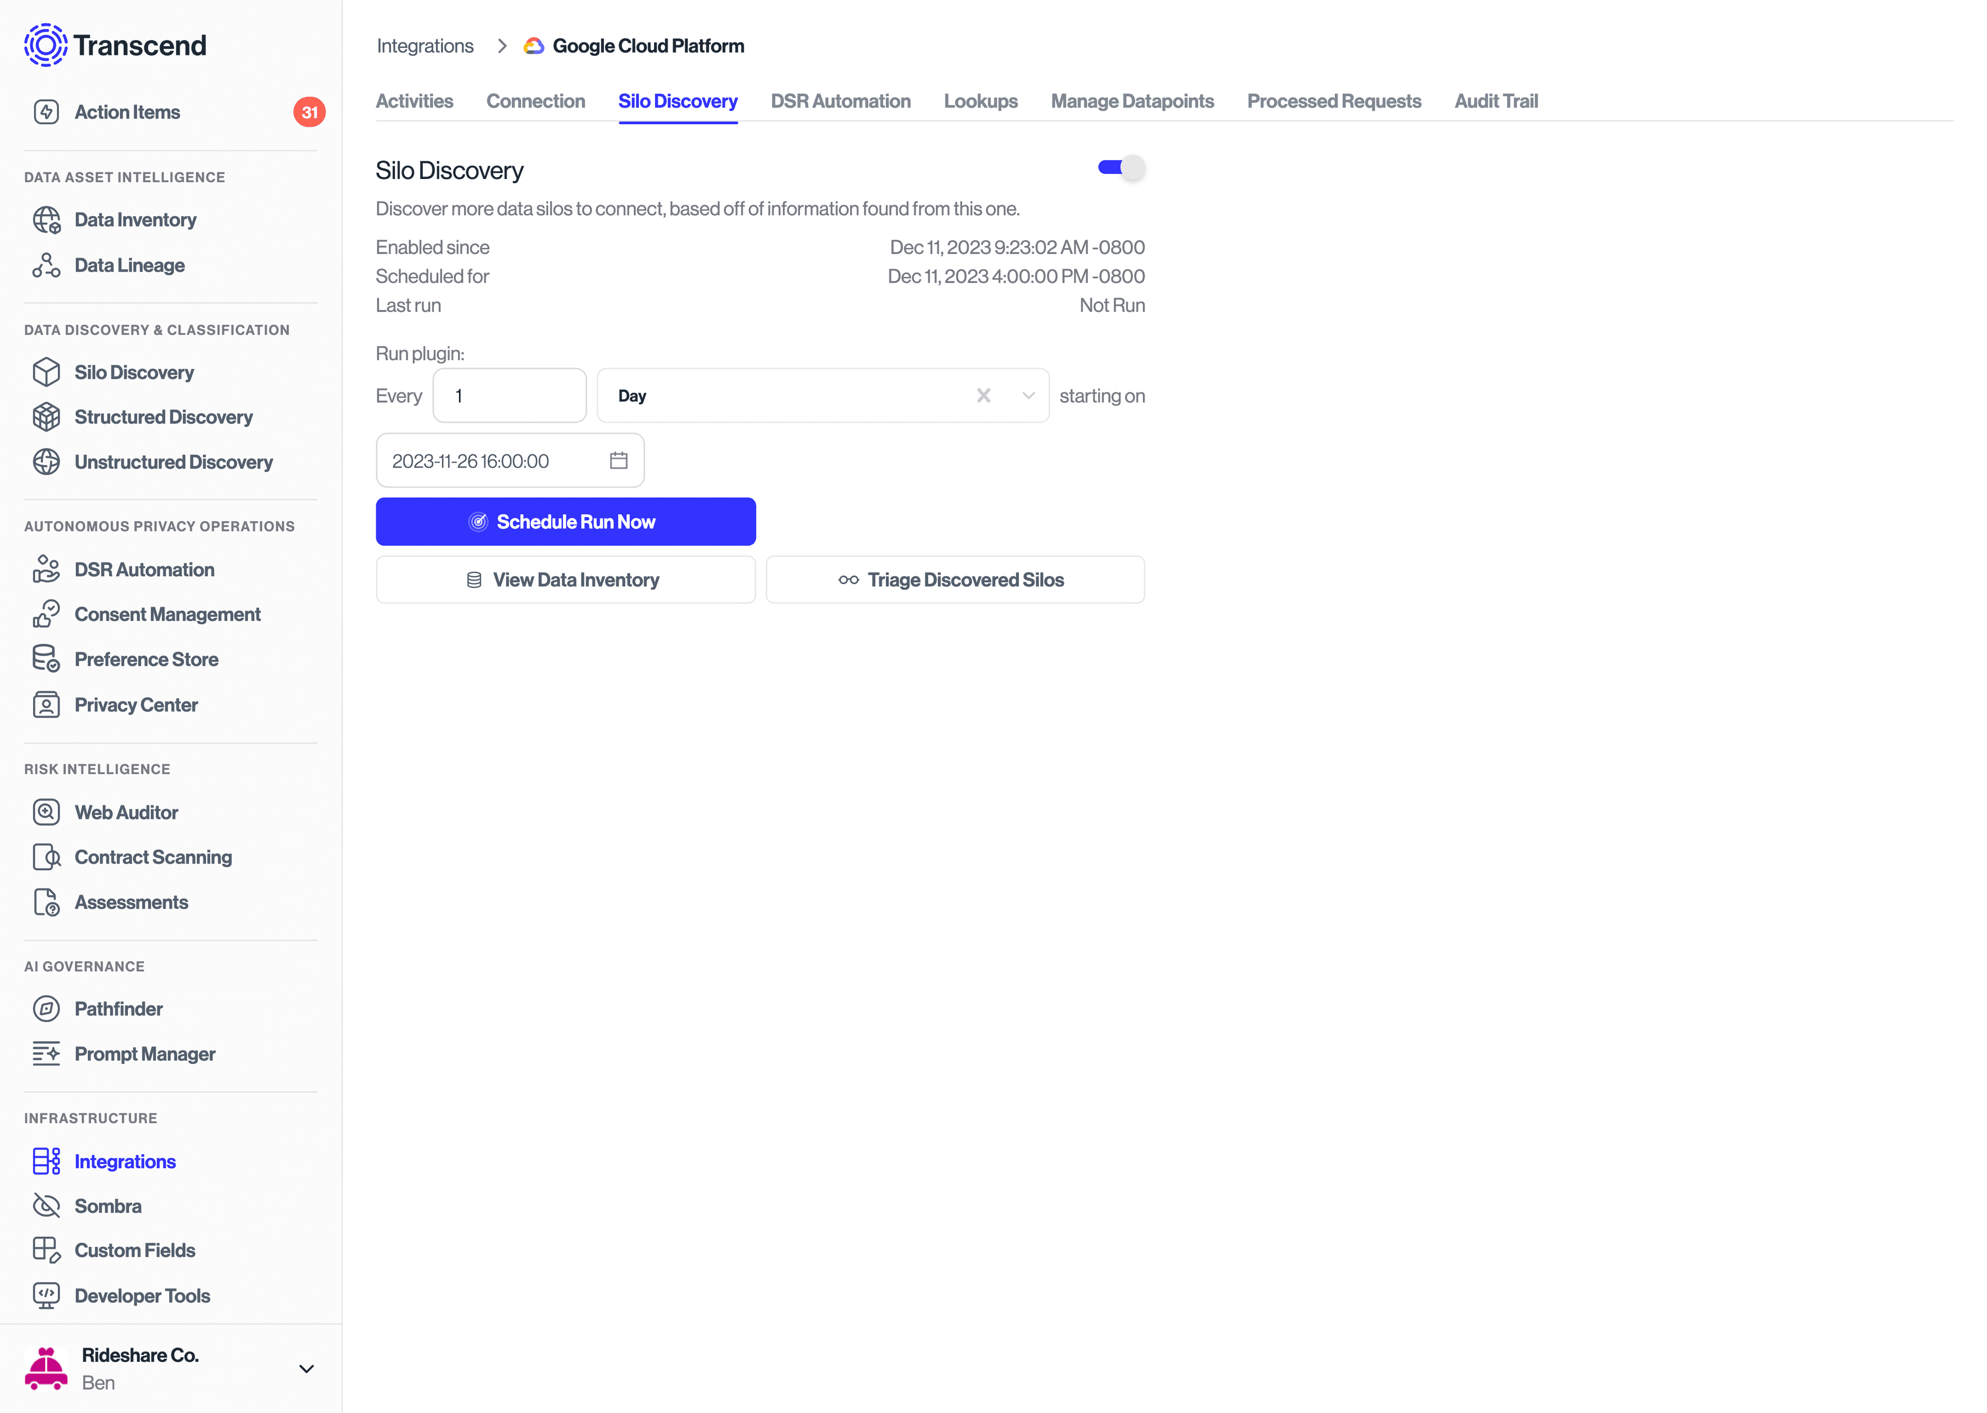Screen dimensions: 1987x1413
Task: Expand the Rideshare Co. account chevron
Action: [306, 1369]
